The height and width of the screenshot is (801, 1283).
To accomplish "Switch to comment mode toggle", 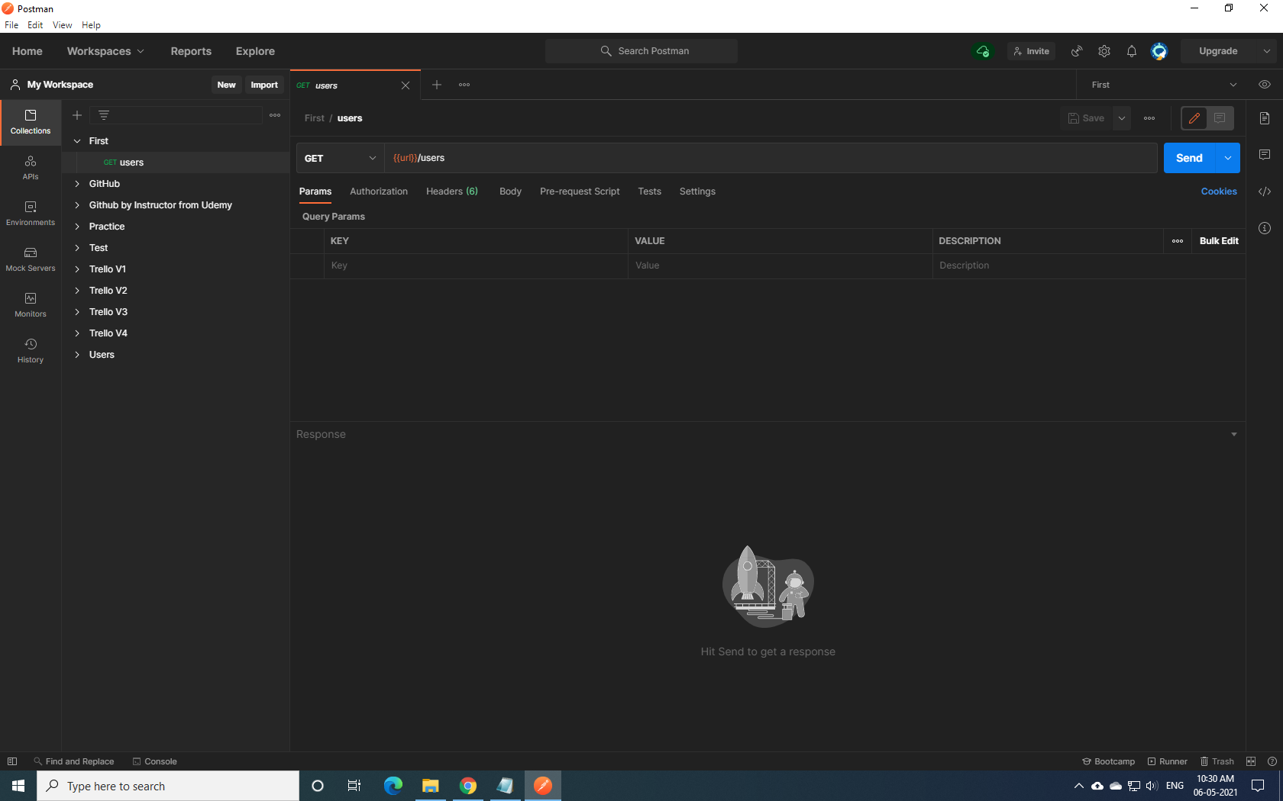I will (x=1220, y=118).
